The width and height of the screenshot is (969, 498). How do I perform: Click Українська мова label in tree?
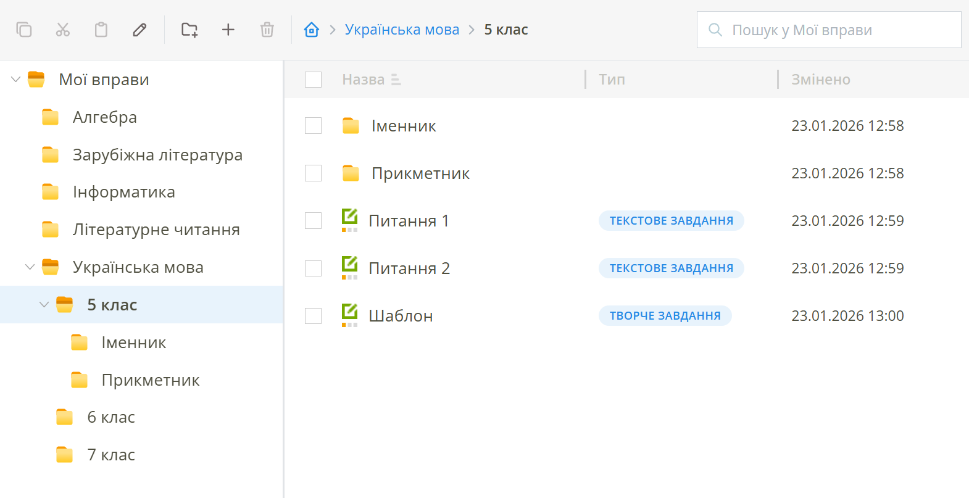tap(138, 267)
